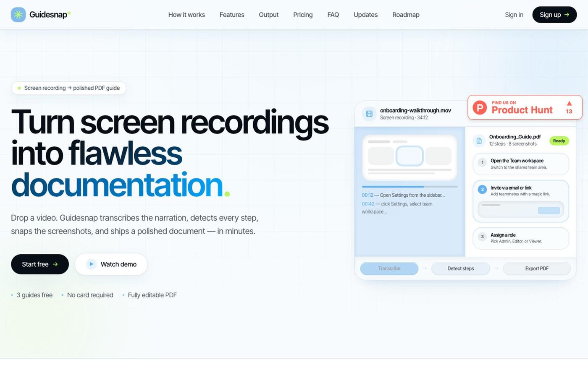588x367 pixels.
Task: Click the step number 1 circle
Action: (x=482, y=162)
